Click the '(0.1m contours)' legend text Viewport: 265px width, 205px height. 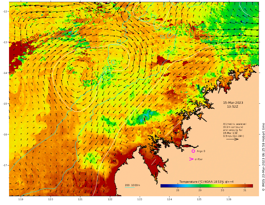pyautogui.click(x=233, y=127)
